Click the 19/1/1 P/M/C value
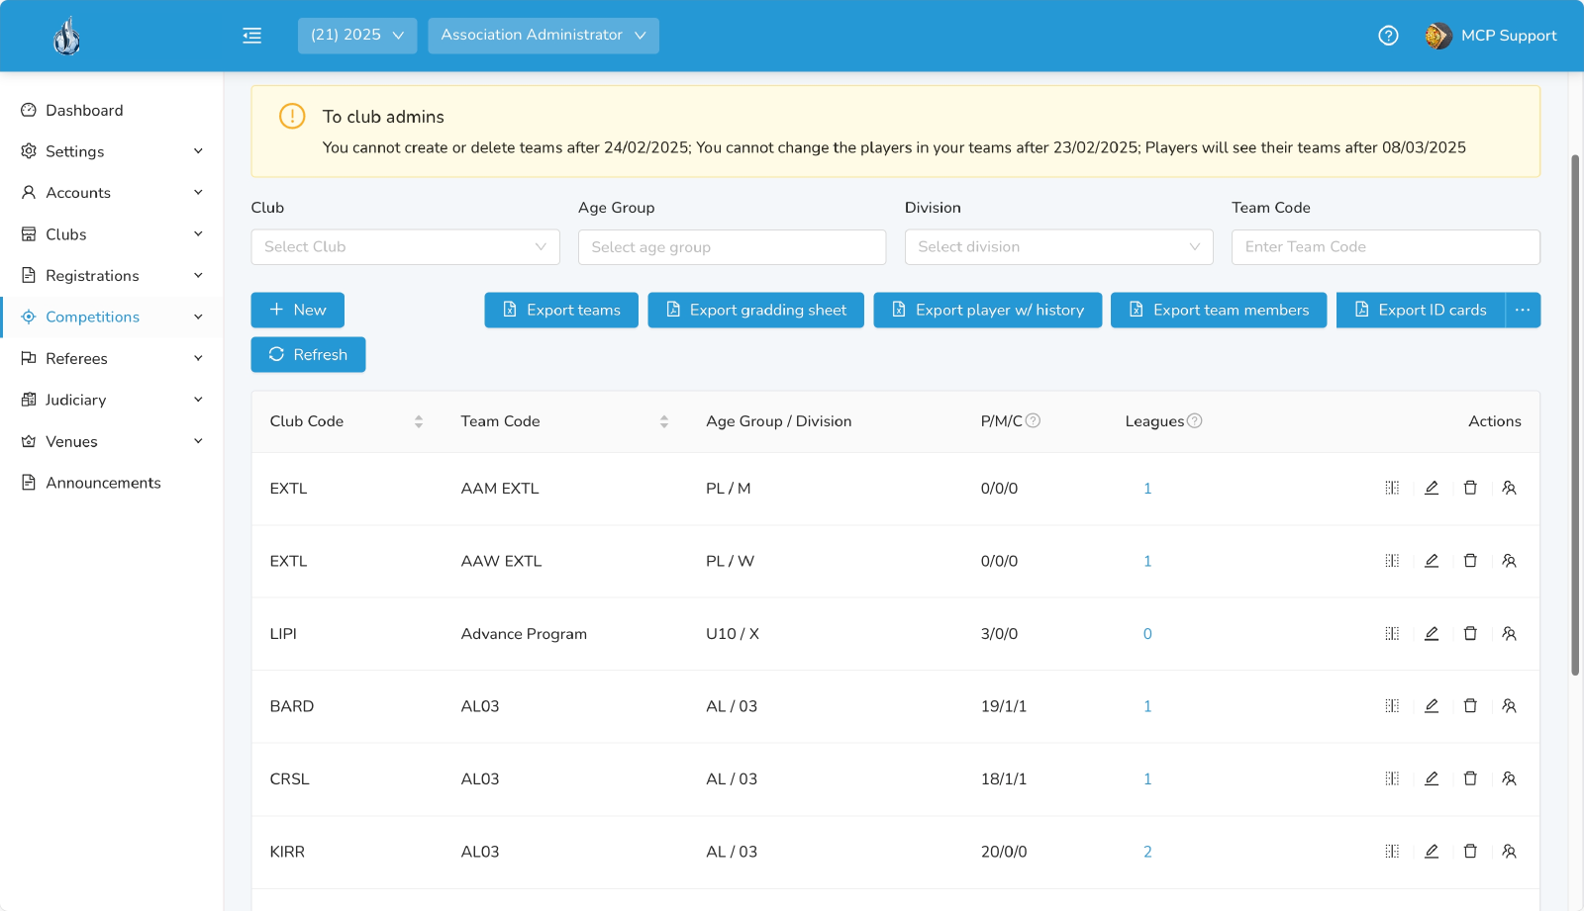The height and width of the screenshot is (911, 1584). click(x=1003, y=706)
